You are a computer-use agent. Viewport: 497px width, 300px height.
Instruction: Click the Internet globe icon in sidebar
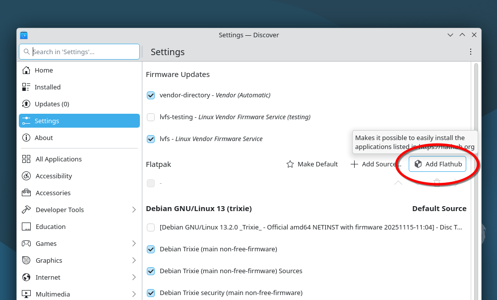pos(26,277)
